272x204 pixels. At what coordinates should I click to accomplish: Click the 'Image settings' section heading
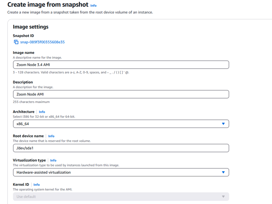point(31,27)
